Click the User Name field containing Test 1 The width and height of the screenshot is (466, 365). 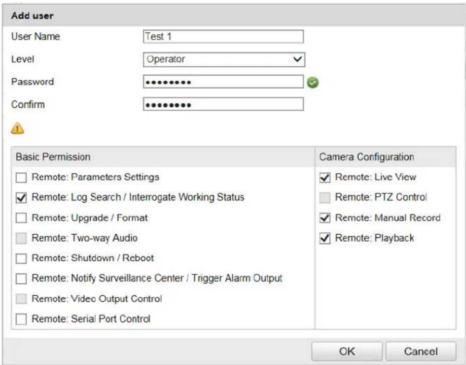click(223, 36)
